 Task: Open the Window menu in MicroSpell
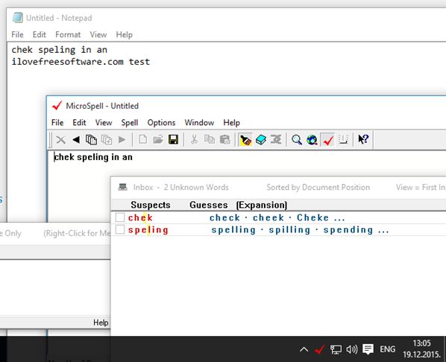pos(199,122)
